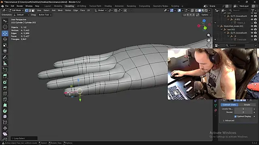The width and height of the screenshot is (259, 145).
Task: Enable vertex select mode
Action: pyautogui.click(x=26, y=10)
